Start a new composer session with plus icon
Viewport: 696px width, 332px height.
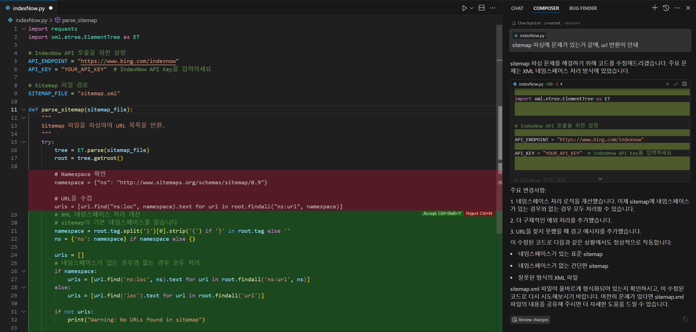(x=655, y=8)
